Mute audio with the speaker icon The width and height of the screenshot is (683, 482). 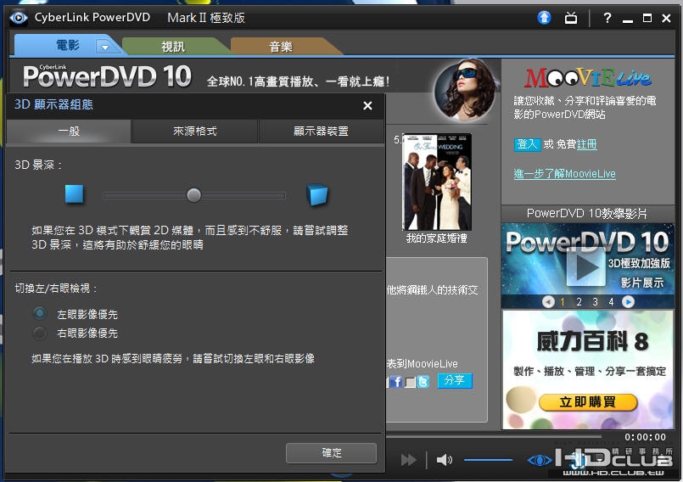tap(445, 460)
